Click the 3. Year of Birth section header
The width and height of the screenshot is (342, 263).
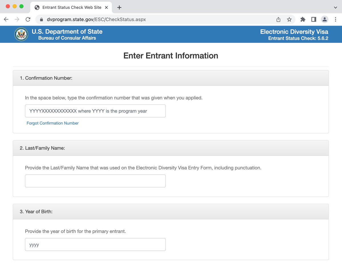pos(171,212)
